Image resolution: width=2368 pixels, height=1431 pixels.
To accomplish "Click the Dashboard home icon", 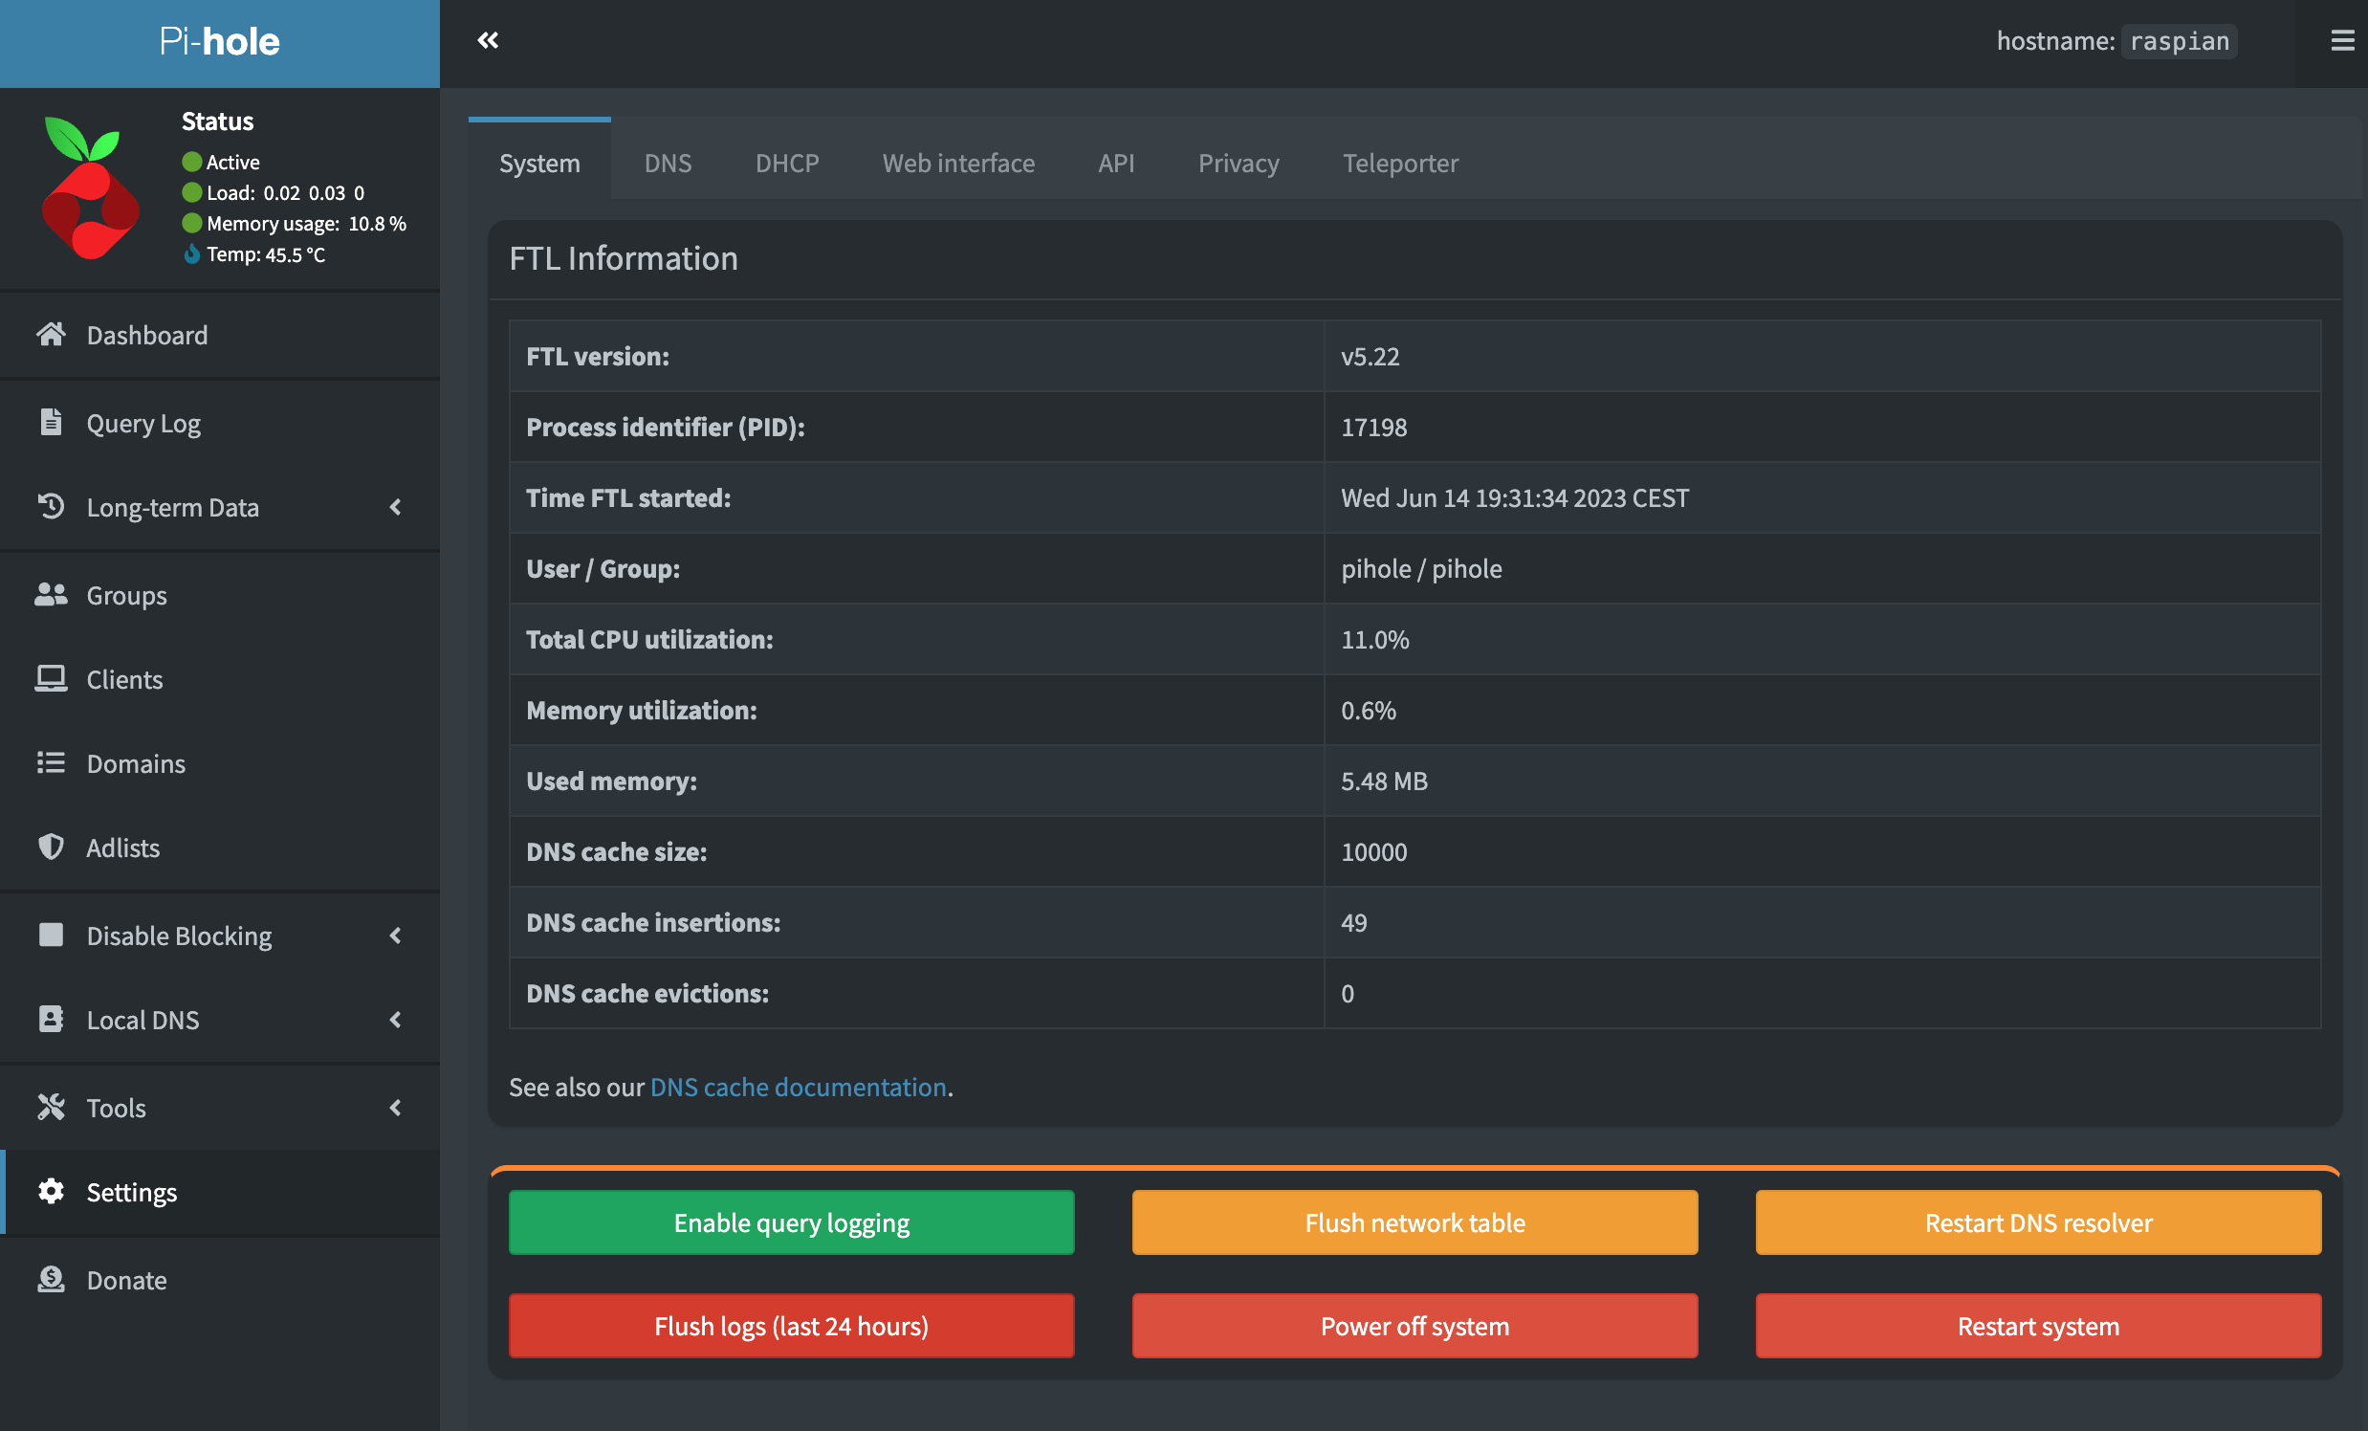I will coord(51,335).
